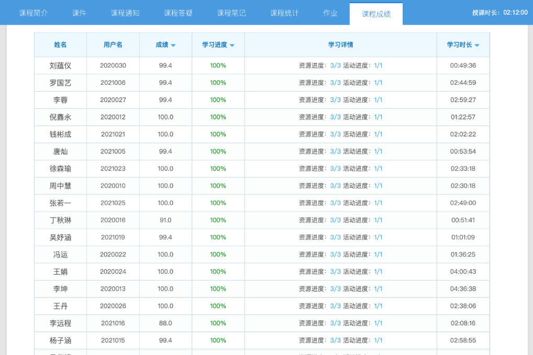
Task: Open the 课程通知 tab
Action: (x=125, y=13)
